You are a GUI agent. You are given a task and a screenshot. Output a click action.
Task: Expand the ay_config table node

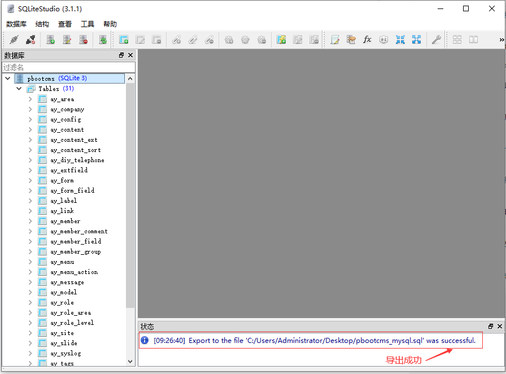[30, 120]
